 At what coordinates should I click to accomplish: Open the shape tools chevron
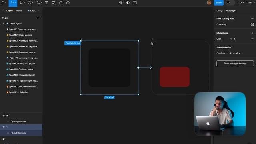[33, 3]
